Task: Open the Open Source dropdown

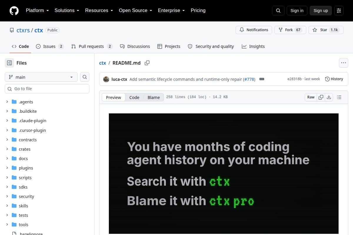Action: click(135, 11)
